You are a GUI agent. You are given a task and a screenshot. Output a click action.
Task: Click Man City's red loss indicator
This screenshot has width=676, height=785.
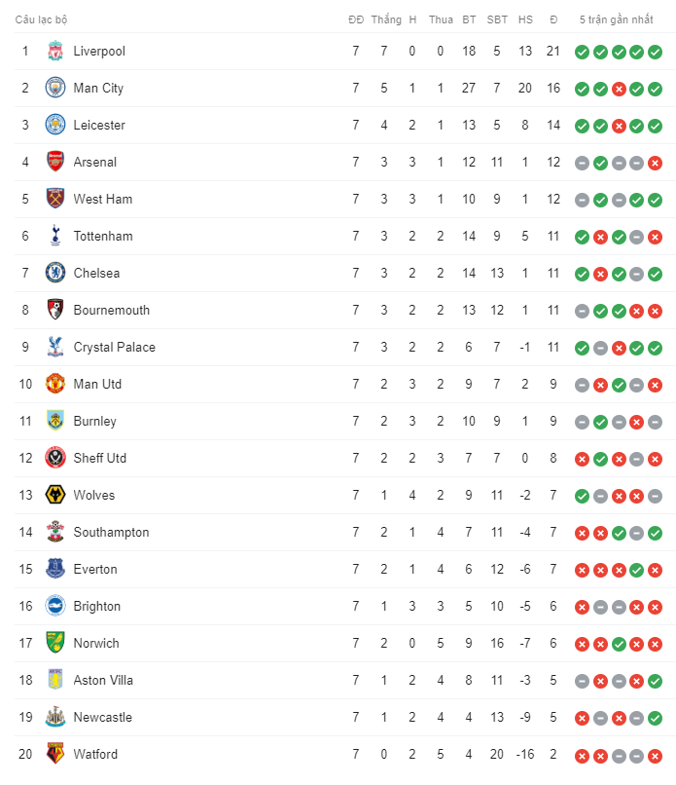point(619,89)
